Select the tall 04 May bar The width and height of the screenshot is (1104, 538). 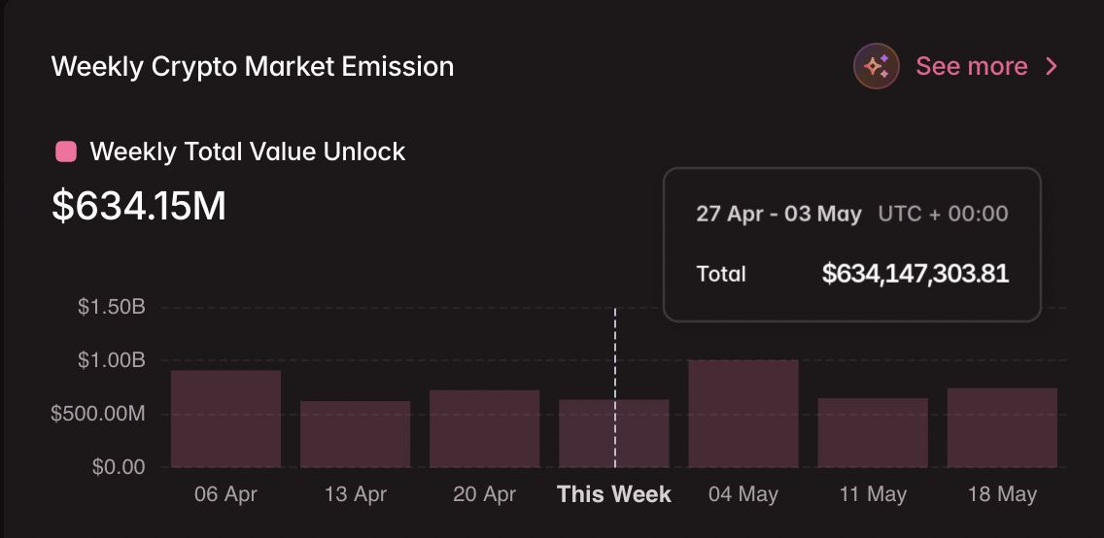[742, 414]
